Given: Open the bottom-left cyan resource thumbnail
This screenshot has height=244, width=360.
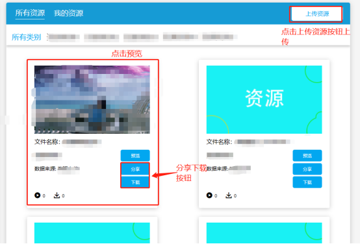Looking at the screenshot, I should tap(92, 232).
